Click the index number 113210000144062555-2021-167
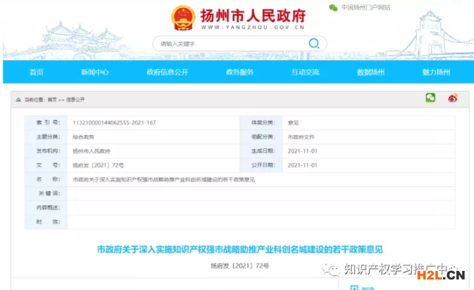474x290 pixels. 114,123
